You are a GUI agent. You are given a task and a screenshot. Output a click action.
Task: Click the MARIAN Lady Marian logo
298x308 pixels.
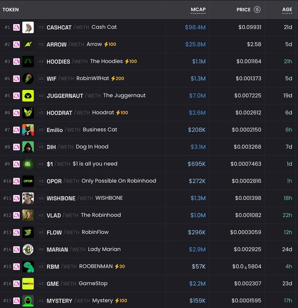click(x=28, y=250)
